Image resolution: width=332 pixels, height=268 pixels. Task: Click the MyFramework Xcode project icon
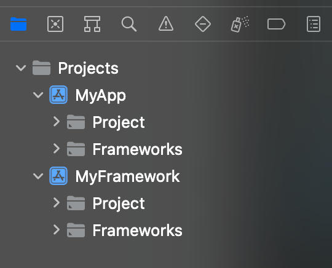click(58, 176)
